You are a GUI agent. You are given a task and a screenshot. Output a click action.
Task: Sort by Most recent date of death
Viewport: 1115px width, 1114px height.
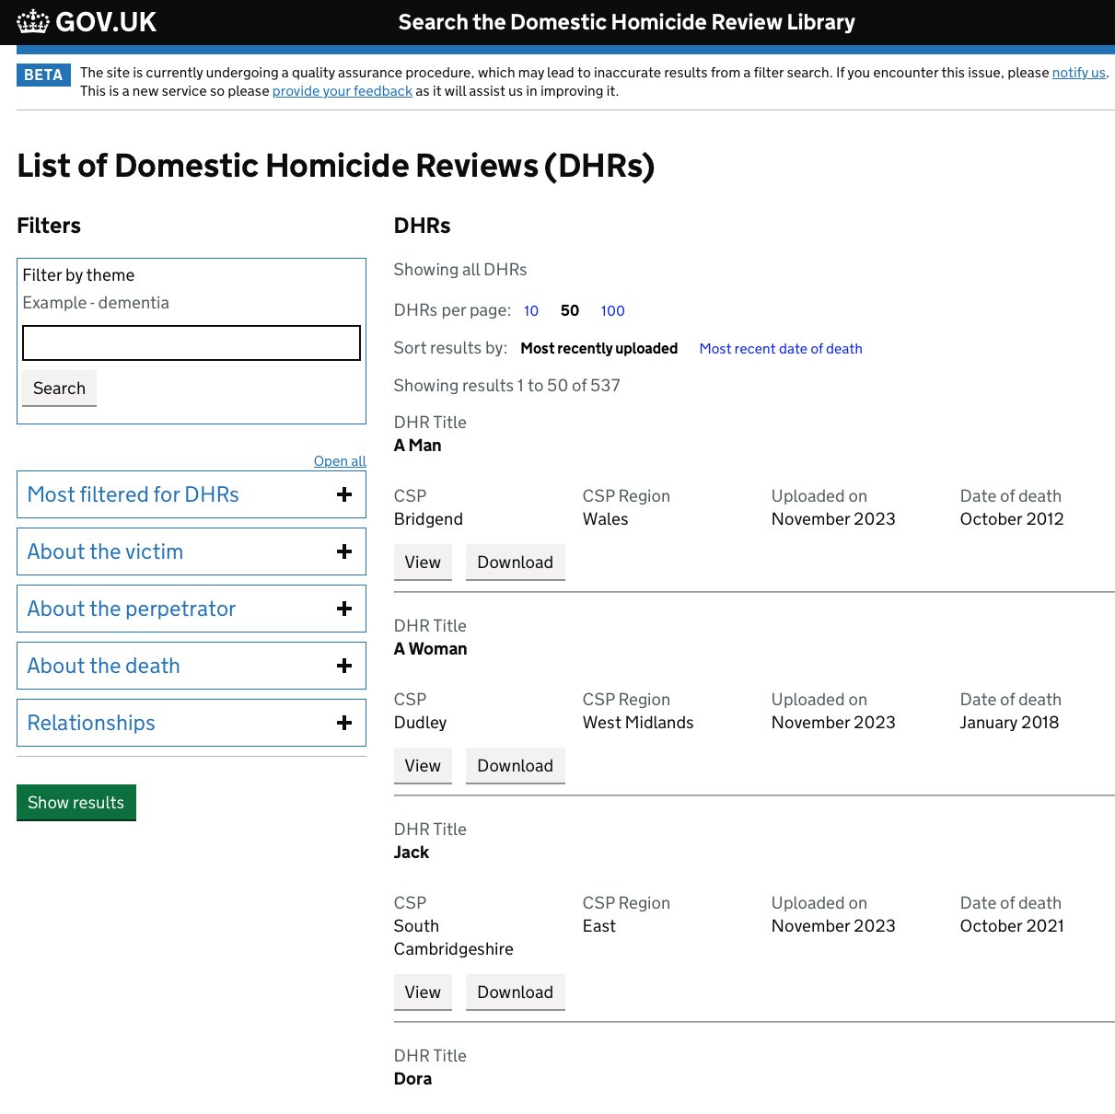coord(781,349)
